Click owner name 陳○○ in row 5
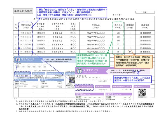The image size is (168, 119). pos(73,48)
